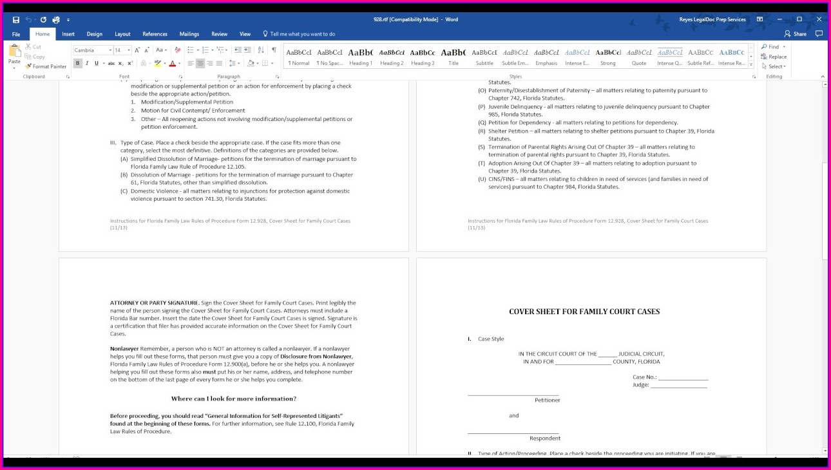Switch to the Mailings tab
Screen dimensions: 831x470
click(189, 34)
